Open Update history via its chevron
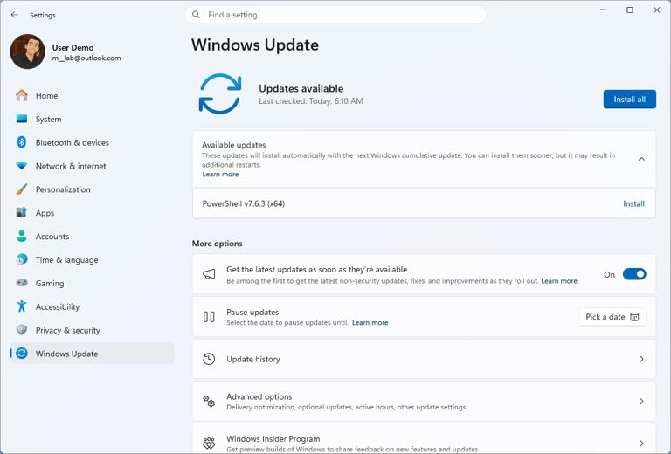Screen dimensions: 671x454 (x=641, y=359)
